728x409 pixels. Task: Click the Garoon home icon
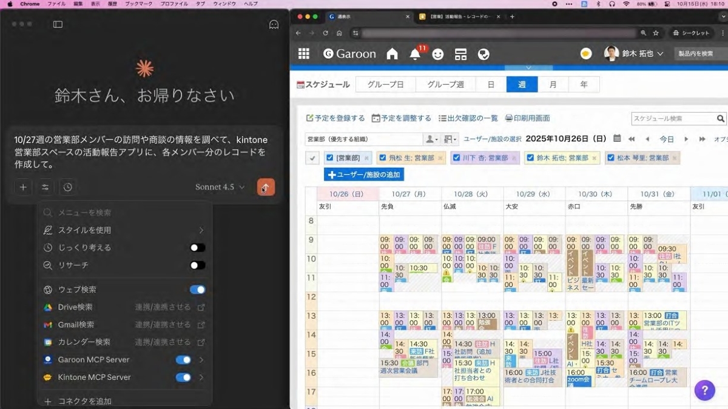392,54
